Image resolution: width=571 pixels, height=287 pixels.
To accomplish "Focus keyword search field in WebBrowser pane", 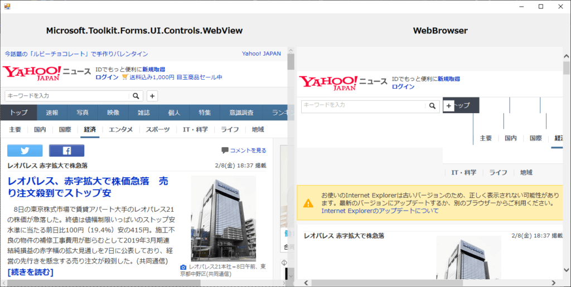I will click(364, 105).
